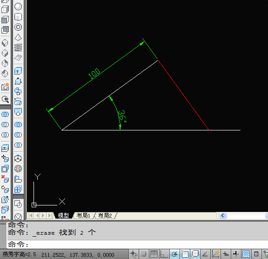The image size is (268, 259).
Task: Go to previous layout tab arrow
Action: (x=37, y=215)
